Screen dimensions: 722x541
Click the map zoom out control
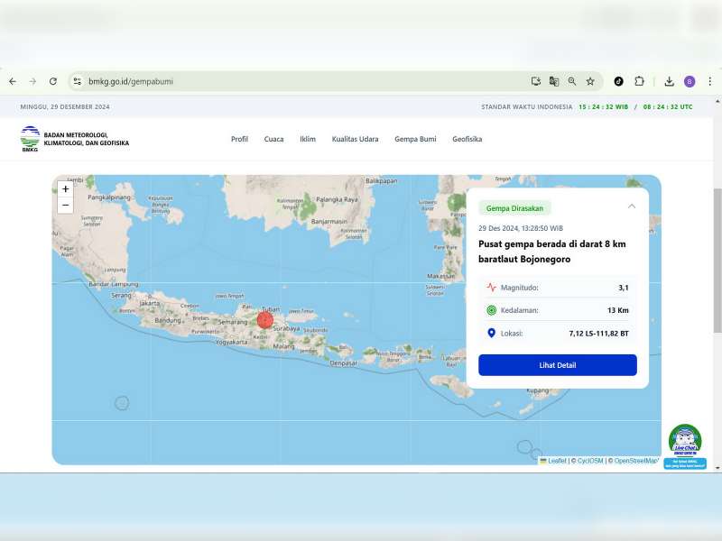pos(64,206)
